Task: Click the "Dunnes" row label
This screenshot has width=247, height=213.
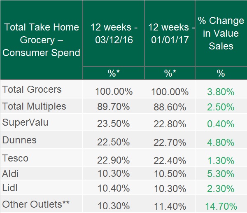Action: 19,140
